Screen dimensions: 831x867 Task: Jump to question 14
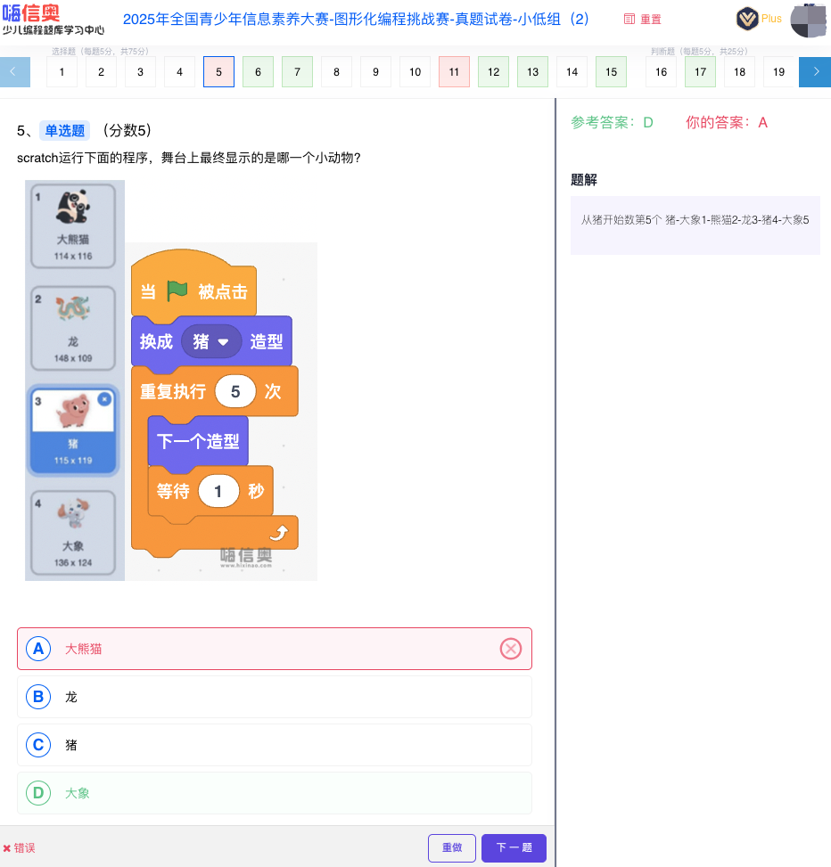point(572,72)
